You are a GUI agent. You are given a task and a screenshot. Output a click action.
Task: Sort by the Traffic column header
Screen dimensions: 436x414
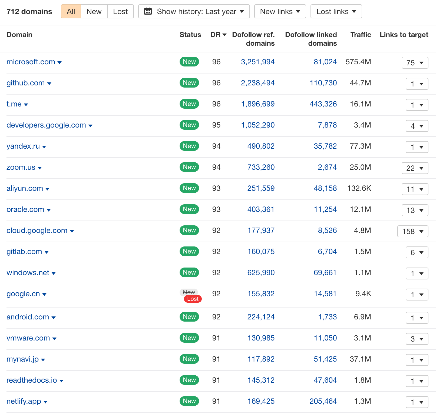(361, 35)
